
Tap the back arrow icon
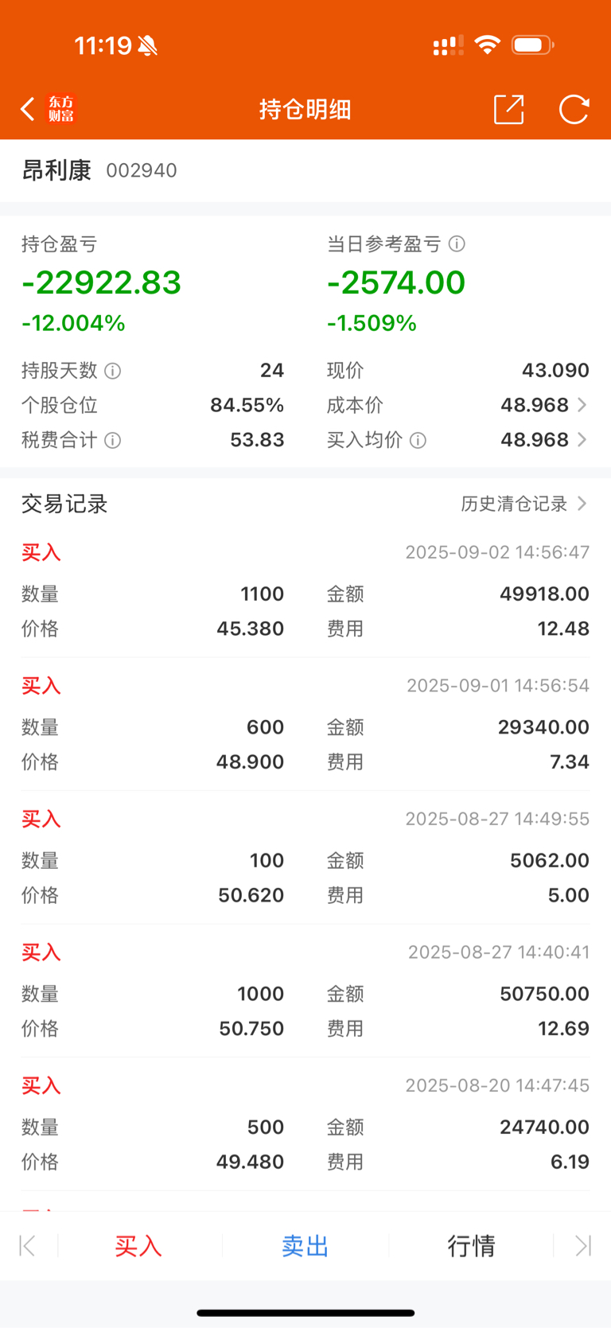click(28, 109)
